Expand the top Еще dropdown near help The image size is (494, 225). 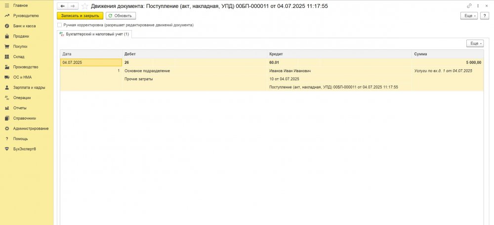point(469,16)
